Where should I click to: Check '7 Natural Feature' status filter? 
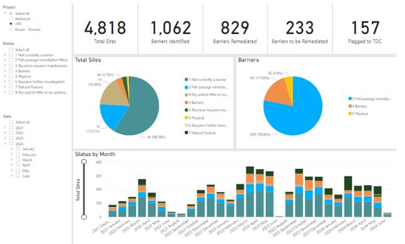pyautogui.click(x=11, y=87)
